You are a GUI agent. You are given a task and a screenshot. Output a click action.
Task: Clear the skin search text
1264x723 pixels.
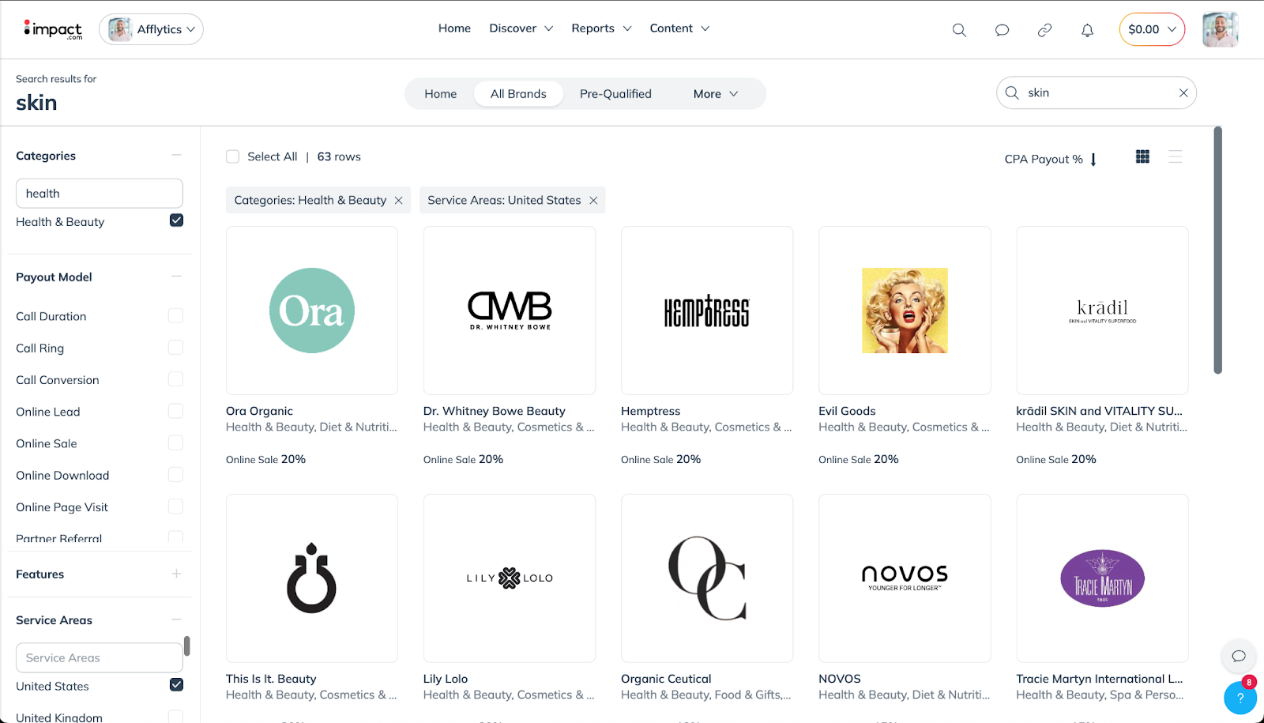1183,93
